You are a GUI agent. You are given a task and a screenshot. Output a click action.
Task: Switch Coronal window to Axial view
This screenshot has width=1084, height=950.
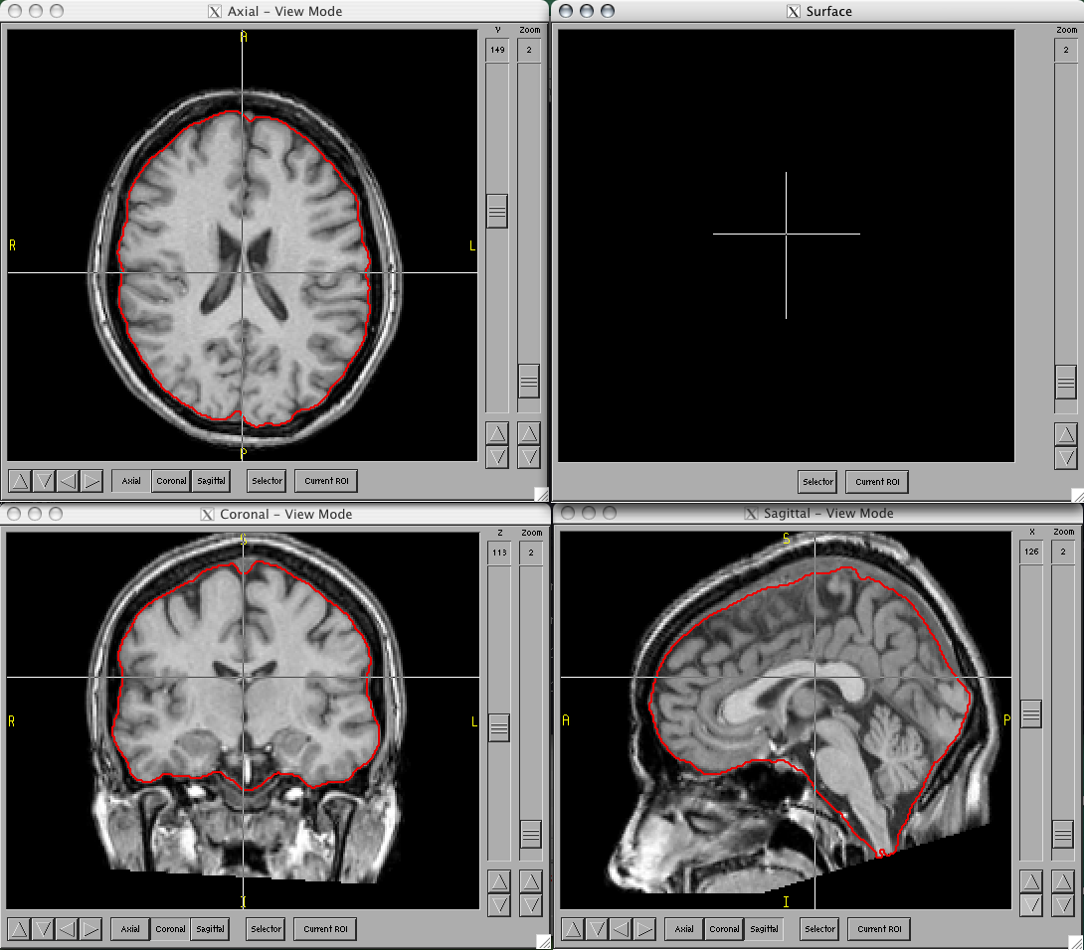[x=130, y=929]
